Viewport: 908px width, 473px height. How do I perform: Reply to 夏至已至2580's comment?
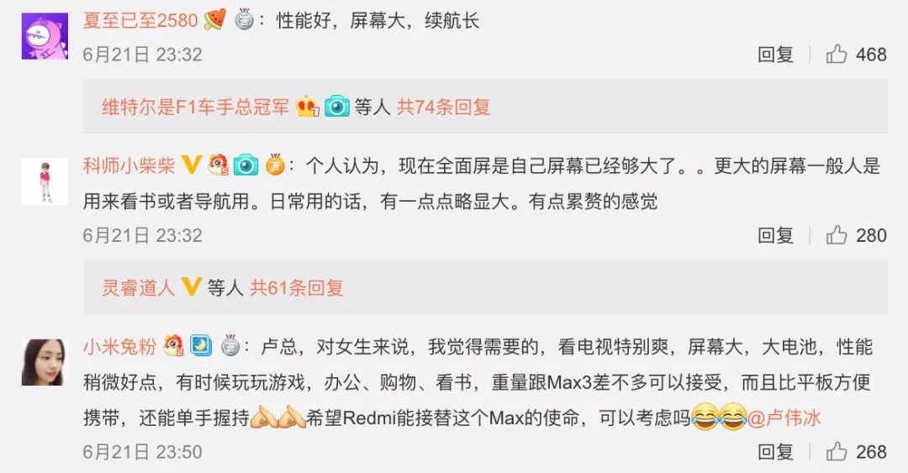pyautogui.click(x=775, y=55)
